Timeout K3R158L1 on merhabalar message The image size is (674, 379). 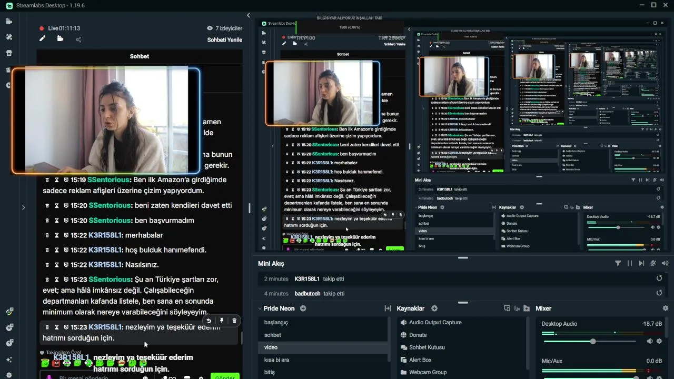(x=57, y=235)
